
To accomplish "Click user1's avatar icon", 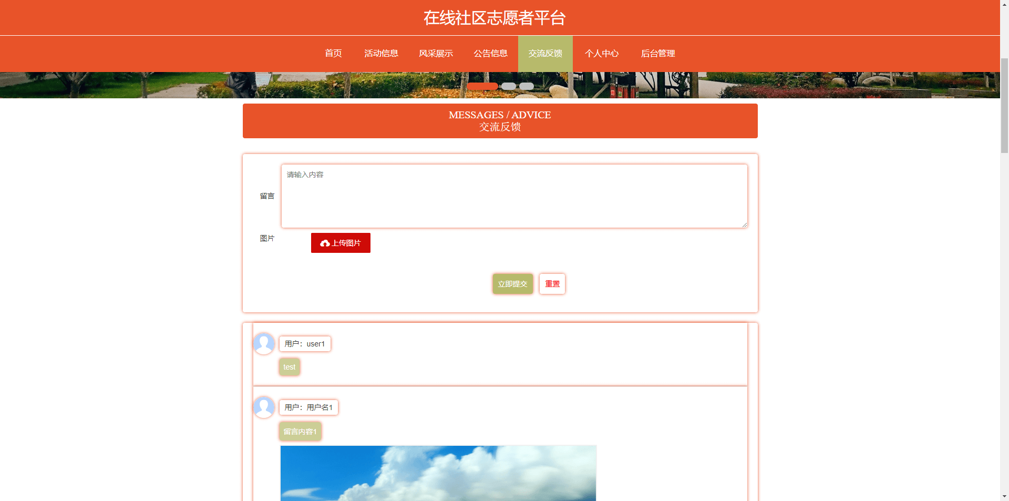I will pyautogui.click(x=264, y=344).
